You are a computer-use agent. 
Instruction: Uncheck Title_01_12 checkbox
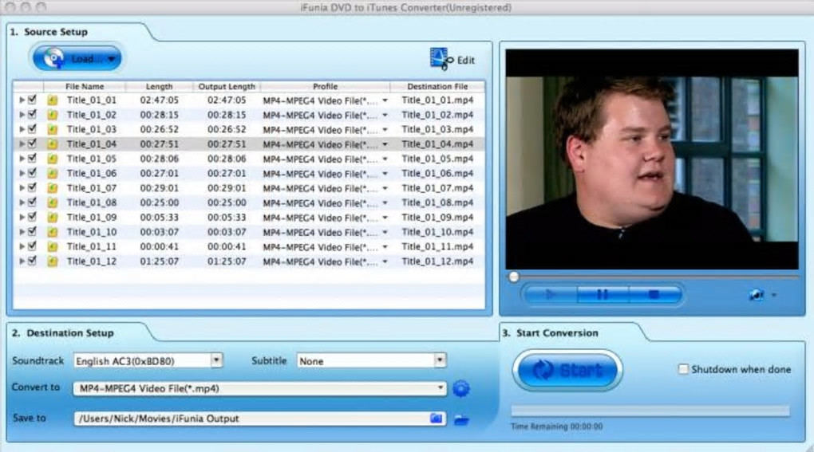click(32, 261)
